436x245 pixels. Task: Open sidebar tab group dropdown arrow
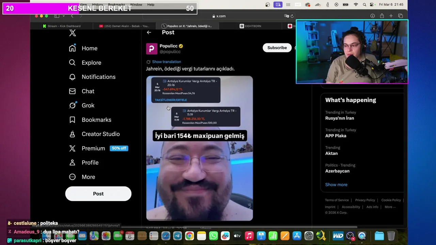tap(64, 16)
